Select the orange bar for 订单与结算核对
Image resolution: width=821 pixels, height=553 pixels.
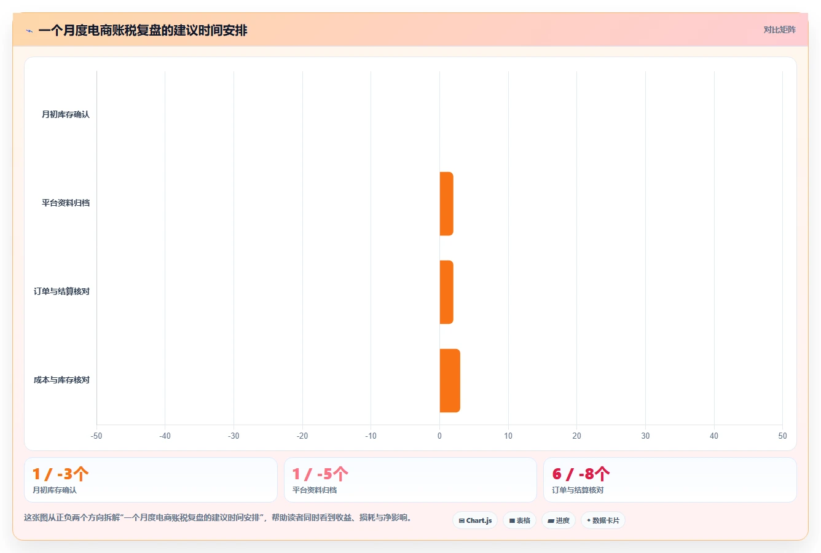point(446,292)
